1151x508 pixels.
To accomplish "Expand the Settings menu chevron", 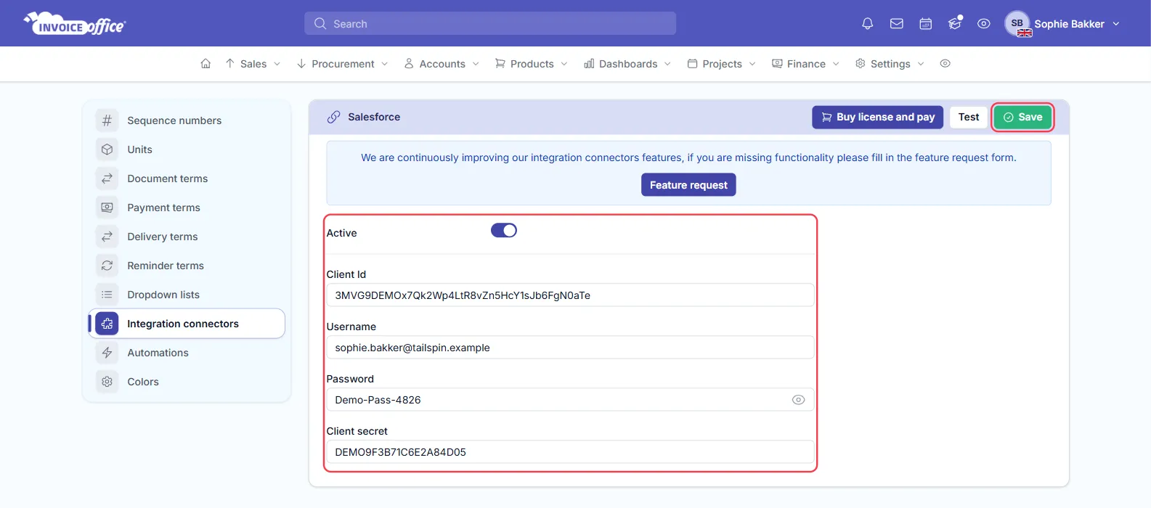I will (921, 64).
